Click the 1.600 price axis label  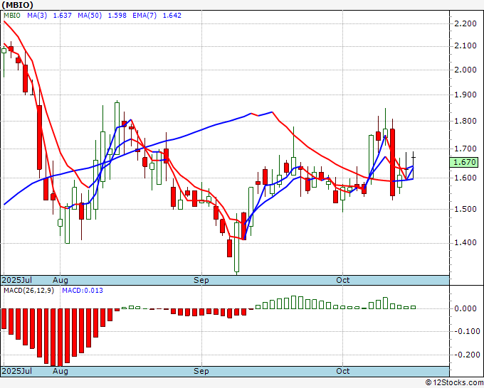pyautogui.click(x=465, y=178)
